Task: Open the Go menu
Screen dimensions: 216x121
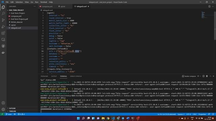Action: (x=32, y=2)
